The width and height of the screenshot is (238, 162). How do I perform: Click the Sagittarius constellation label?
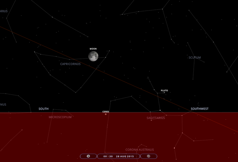[156, 118]
